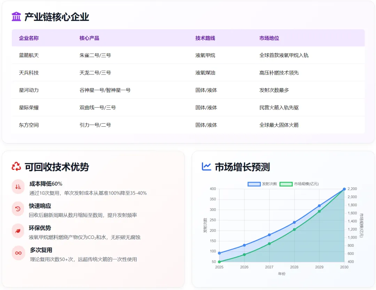
Task: Click the 全球最大固体火箭 cell
Action: (x=279, y=125)
